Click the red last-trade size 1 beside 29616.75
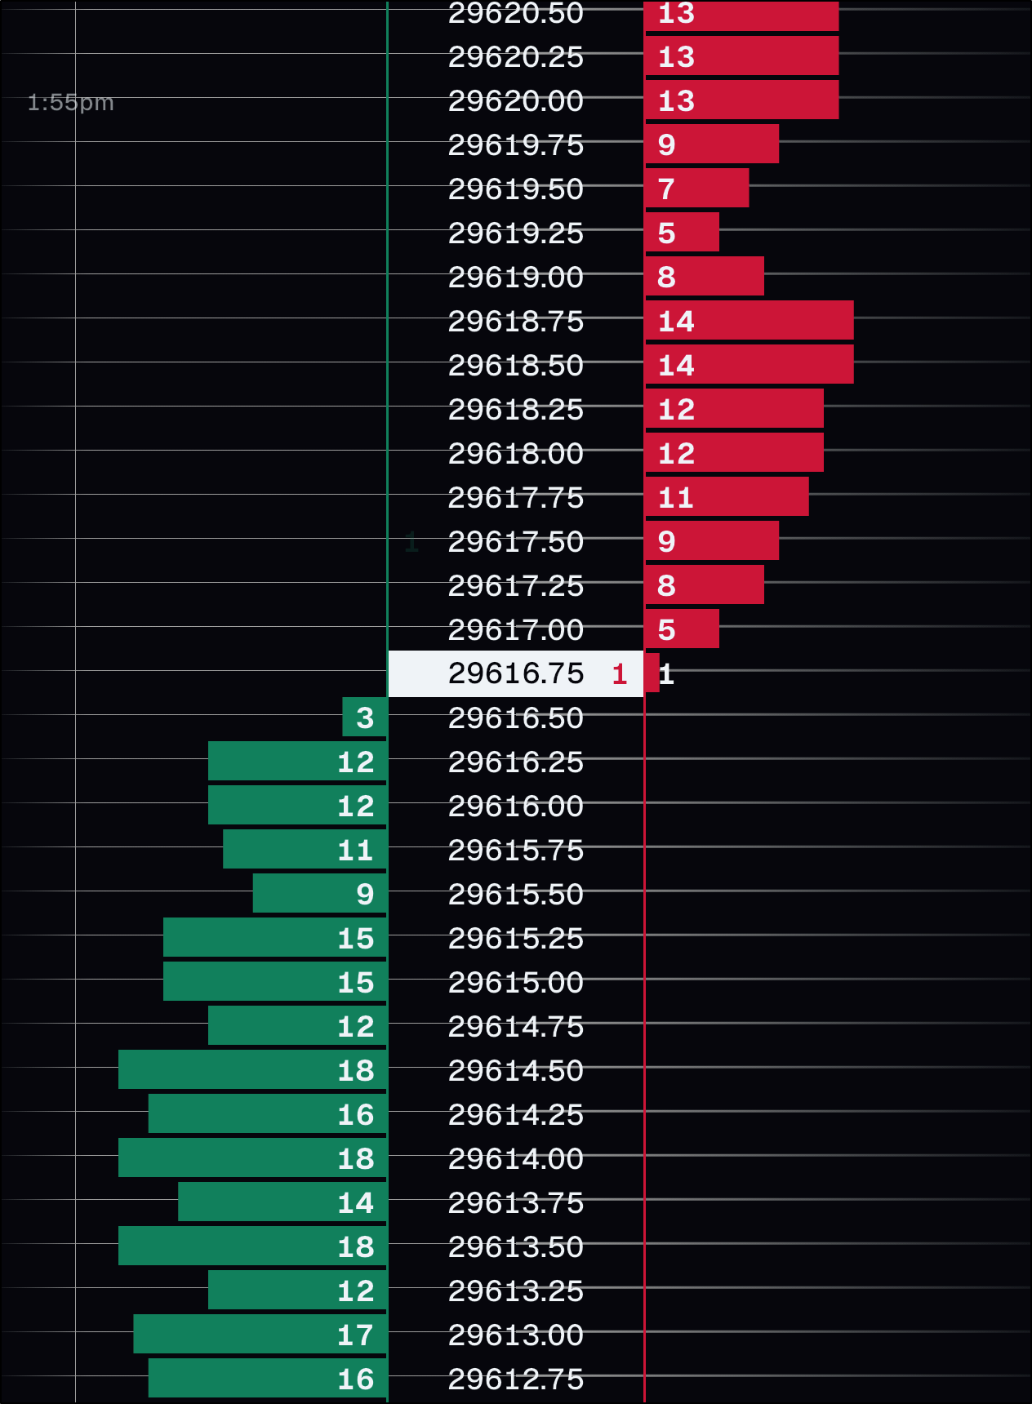Viewport: 1032px width, 1404px height. [x=620, y=674]
